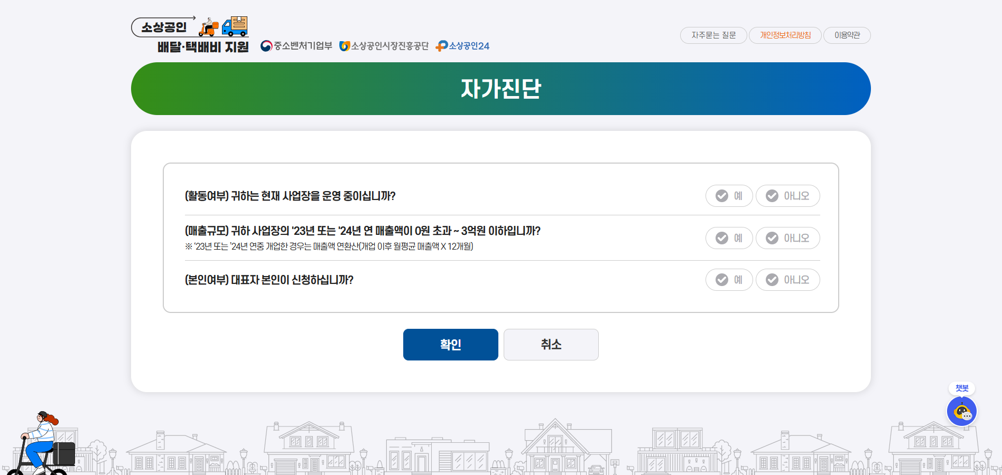
Task: Click the 챗봇 speech bubble label
Action: [x=962, y=388]
